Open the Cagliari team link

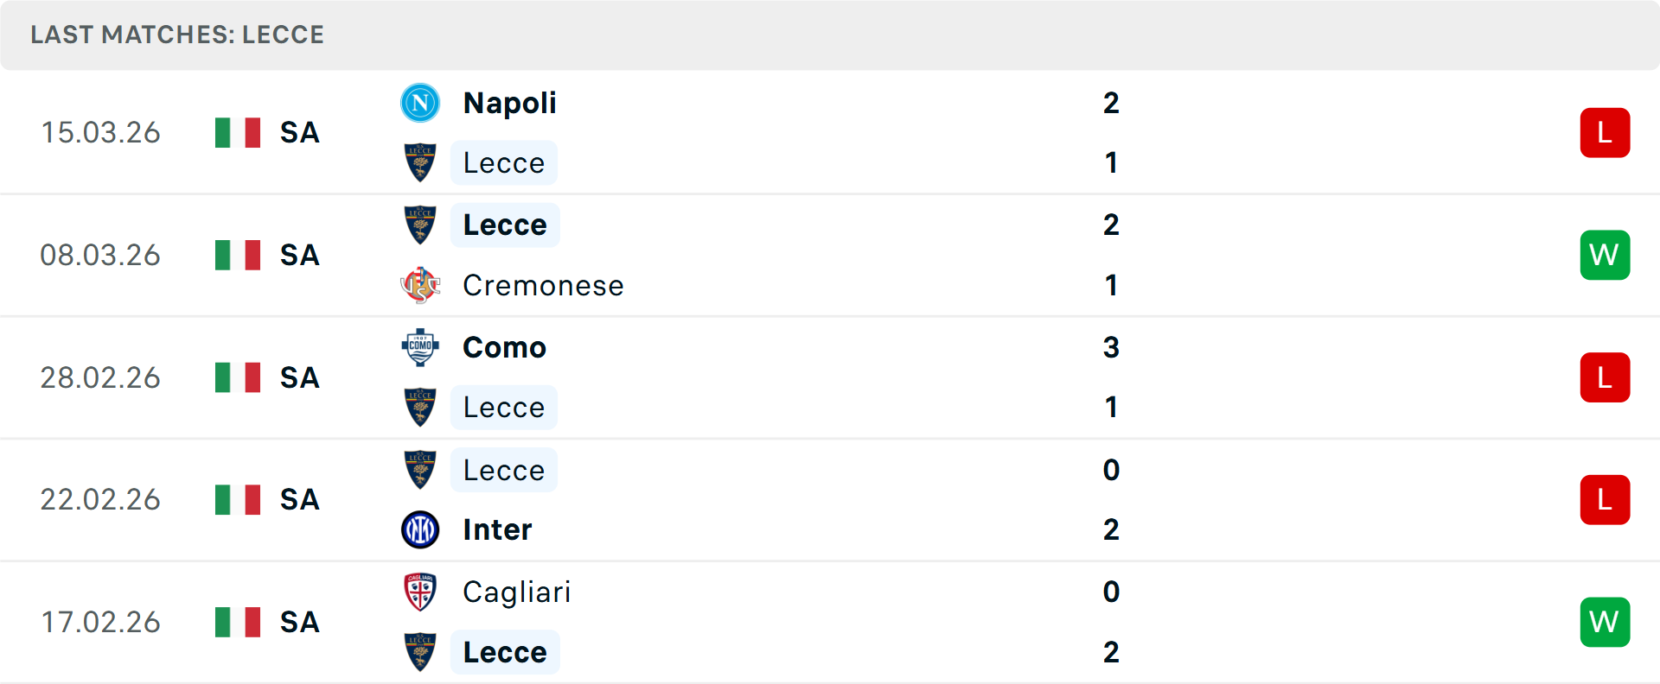516,592
